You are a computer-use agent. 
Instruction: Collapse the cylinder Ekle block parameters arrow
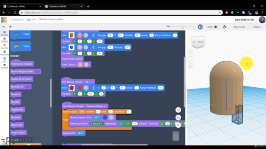(93, 35)
